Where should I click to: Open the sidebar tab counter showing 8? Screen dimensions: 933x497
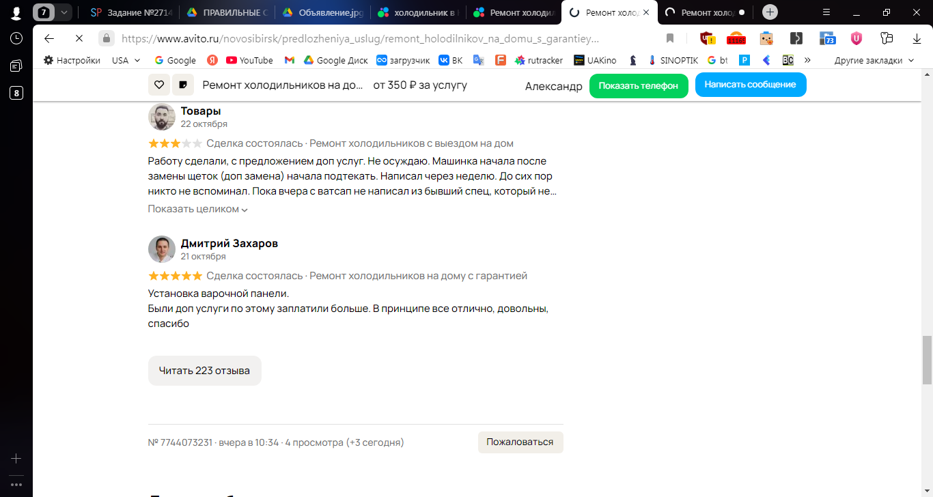click(16, 93)
